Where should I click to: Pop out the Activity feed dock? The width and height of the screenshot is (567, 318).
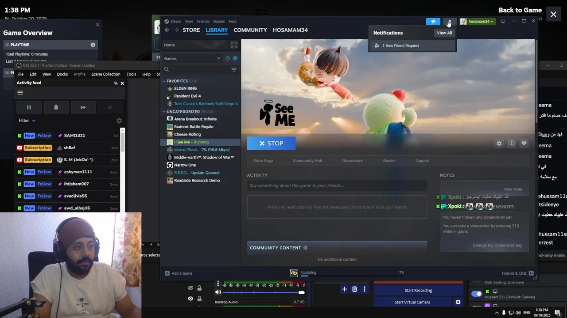(x=116, y=83)
